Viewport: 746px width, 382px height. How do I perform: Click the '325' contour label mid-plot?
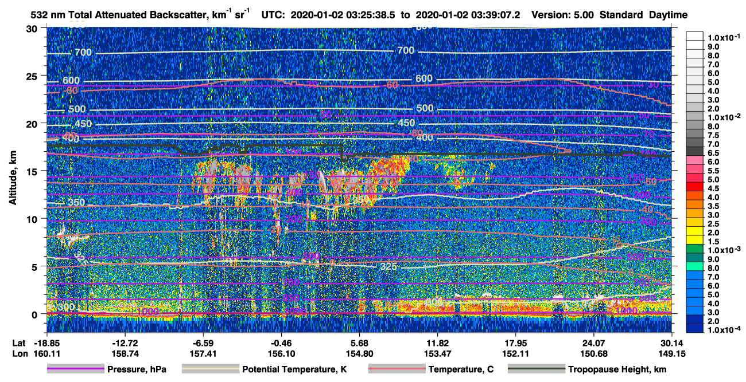(388, 267)
